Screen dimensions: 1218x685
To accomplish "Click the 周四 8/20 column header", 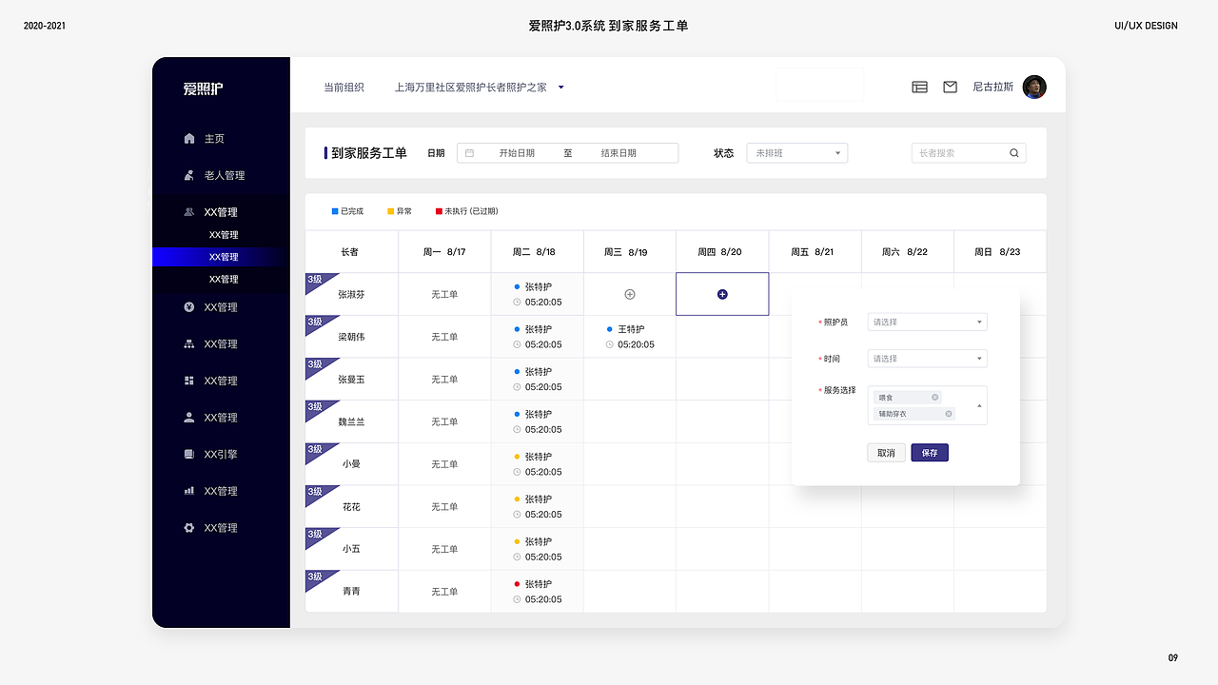I will click(x=722, y=252).
